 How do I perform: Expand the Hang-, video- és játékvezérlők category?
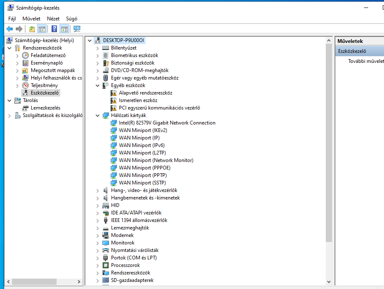[97, 191]
